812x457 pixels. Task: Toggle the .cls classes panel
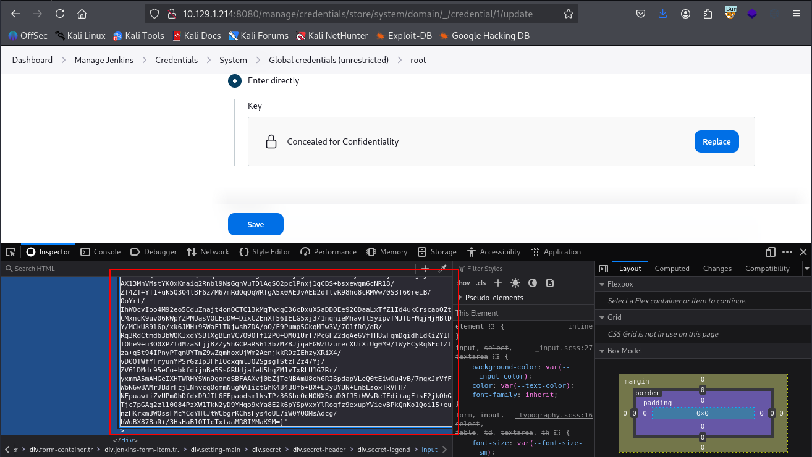pos(481,283)
